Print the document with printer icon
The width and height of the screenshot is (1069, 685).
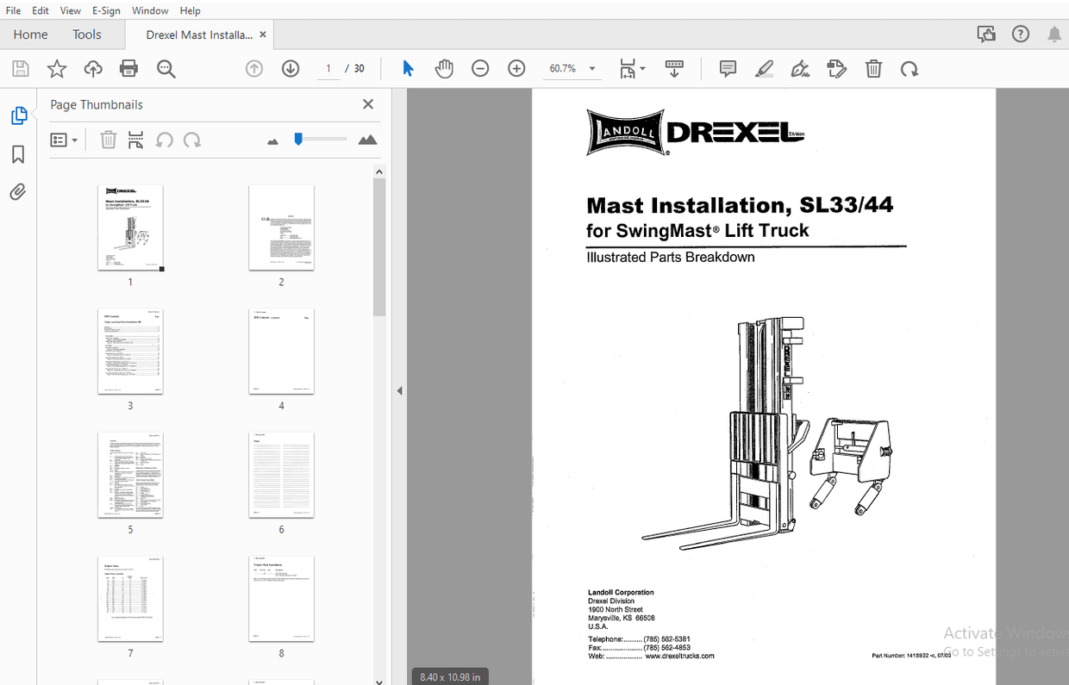coord(129,69)
